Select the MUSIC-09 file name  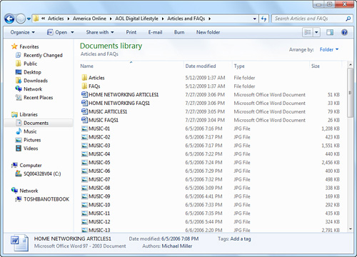tap(99, 196)
